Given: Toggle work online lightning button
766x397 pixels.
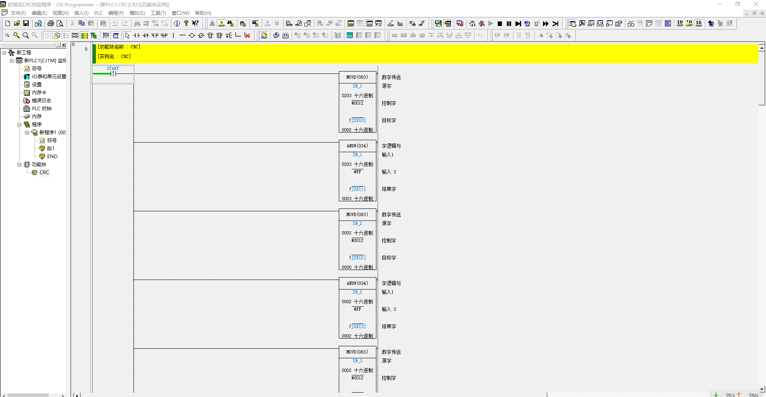Looking at the screenshot, I should 221,24.
